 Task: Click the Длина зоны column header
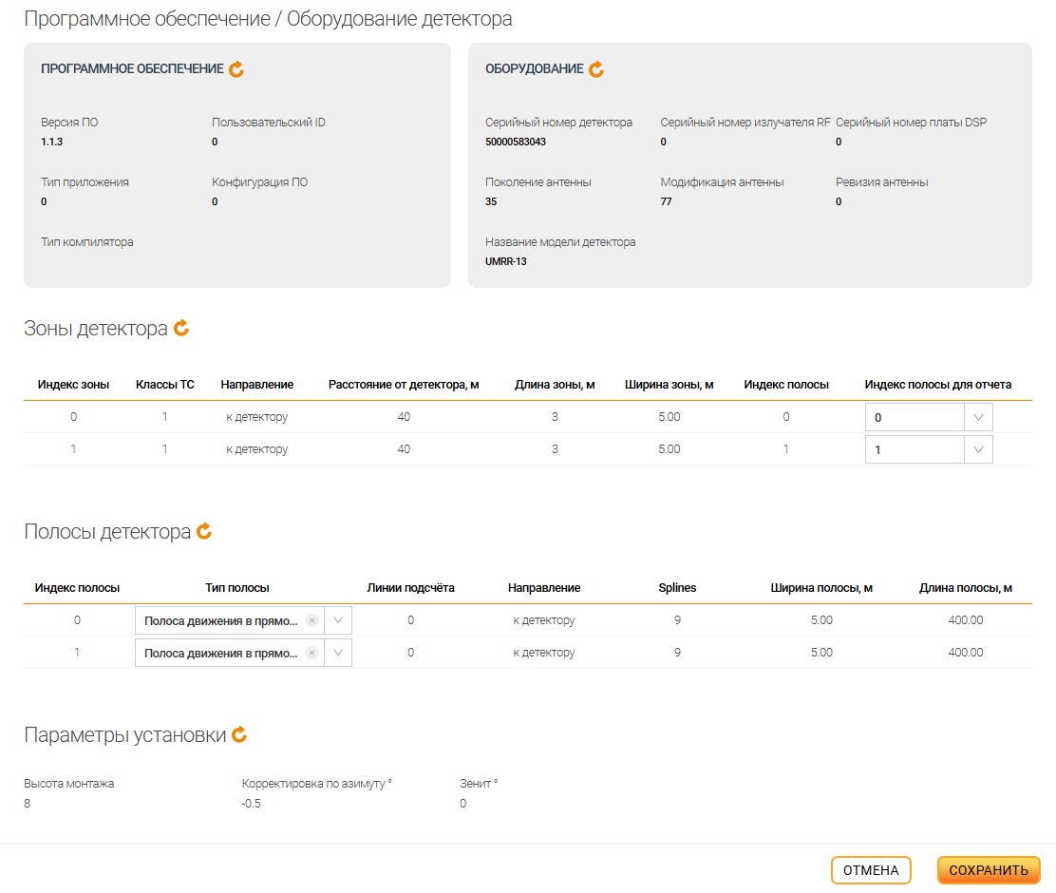coord(555,384)
